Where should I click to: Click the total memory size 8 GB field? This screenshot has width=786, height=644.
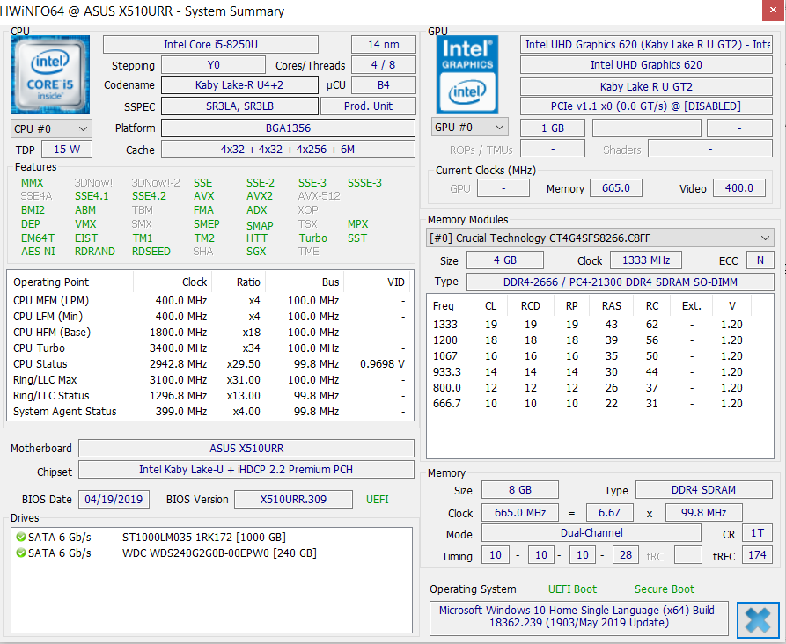(x=520, y=490)
